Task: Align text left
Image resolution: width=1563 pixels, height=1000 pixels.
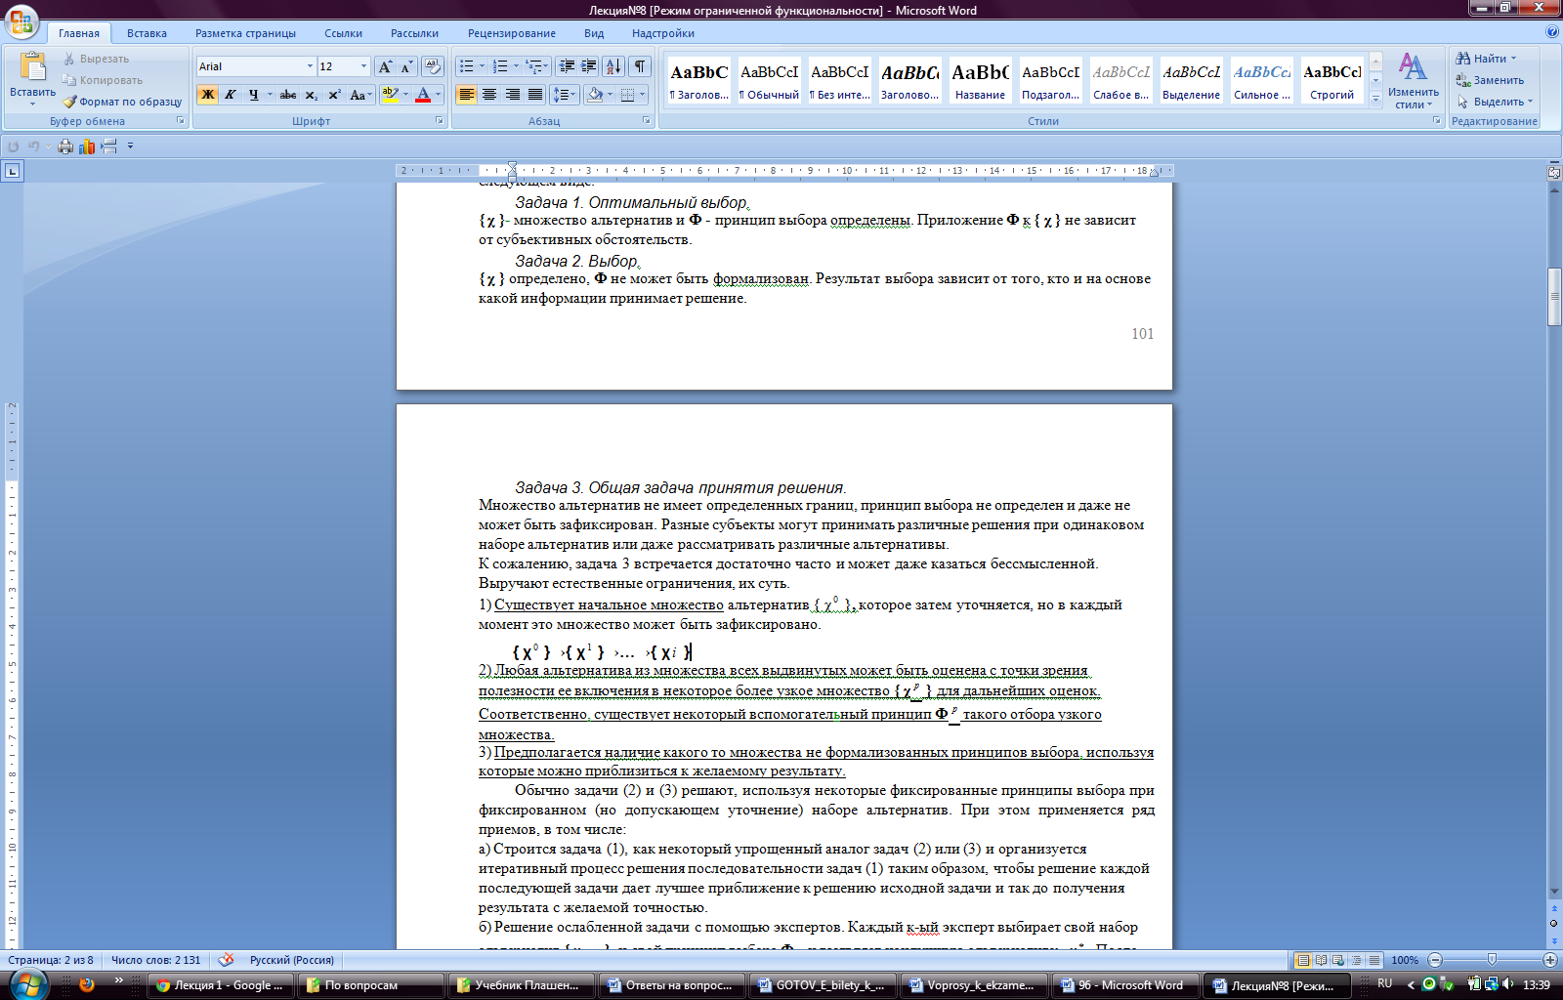Action: (467, 95)
